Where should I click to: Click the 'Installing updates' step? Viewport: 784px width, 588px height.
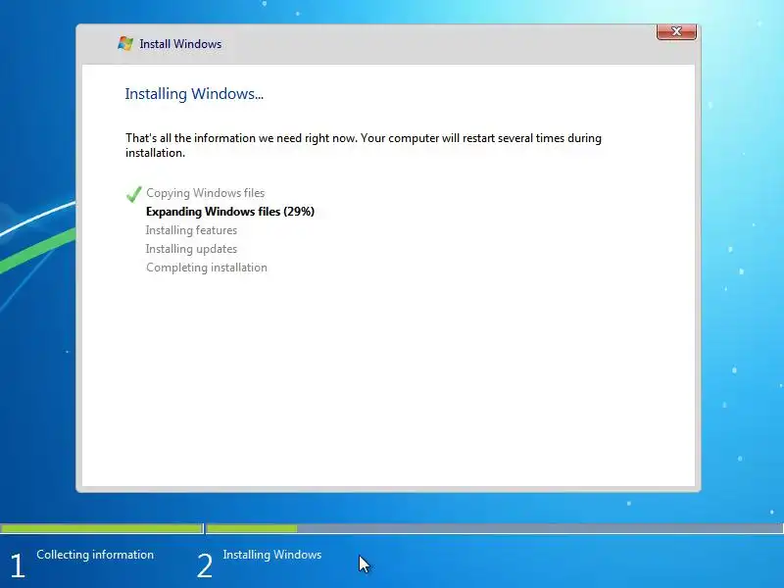tap(191, 249)
